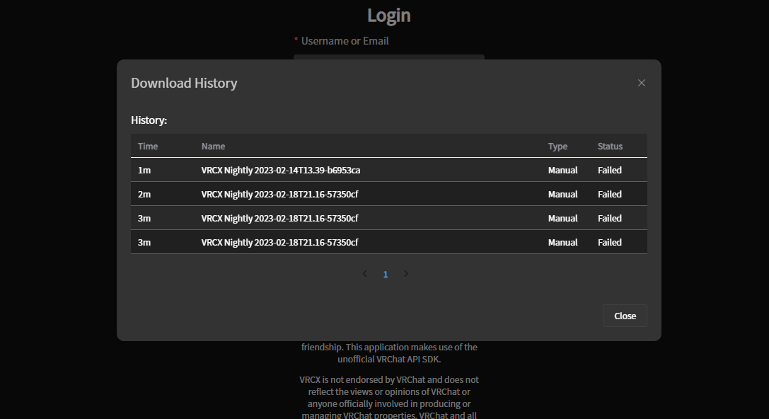Sort the table by the Name column header

(213, 146)
